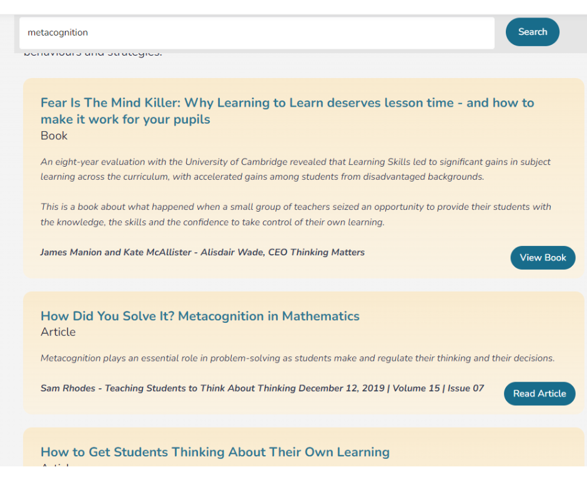Click the Search button to run the query
Image resolution: width=587 pixels, height=492 pixels.
(532, 32)
